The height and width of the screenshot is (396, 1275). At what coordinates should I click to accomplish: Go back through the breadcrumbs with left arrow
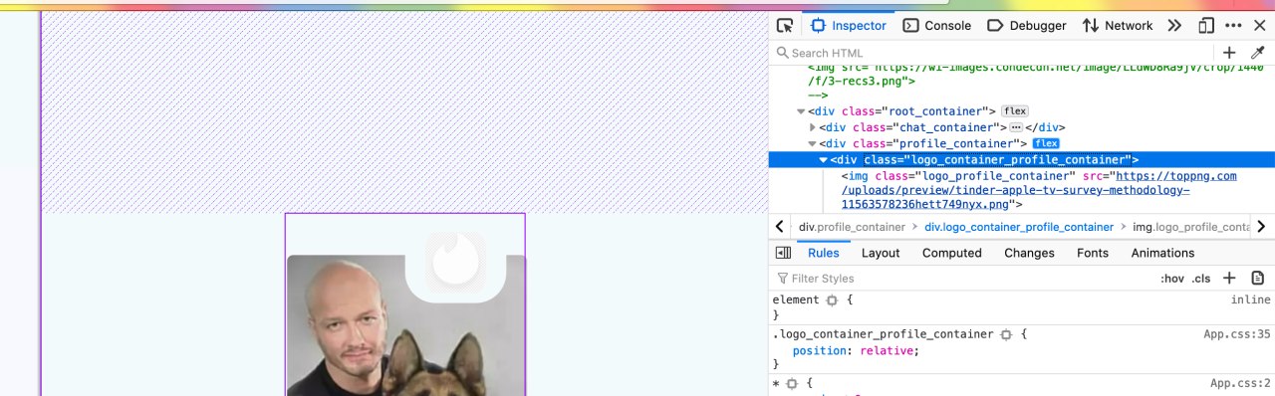pos(779,227)
